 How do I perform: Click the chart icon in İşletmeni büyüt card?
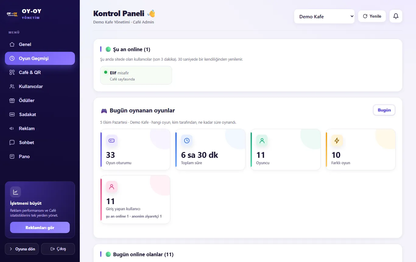[x=16, y=192]
